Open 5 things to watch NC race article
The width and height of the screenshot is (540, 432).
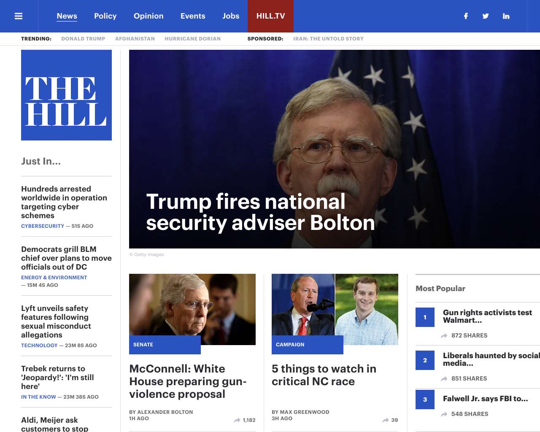324,375
